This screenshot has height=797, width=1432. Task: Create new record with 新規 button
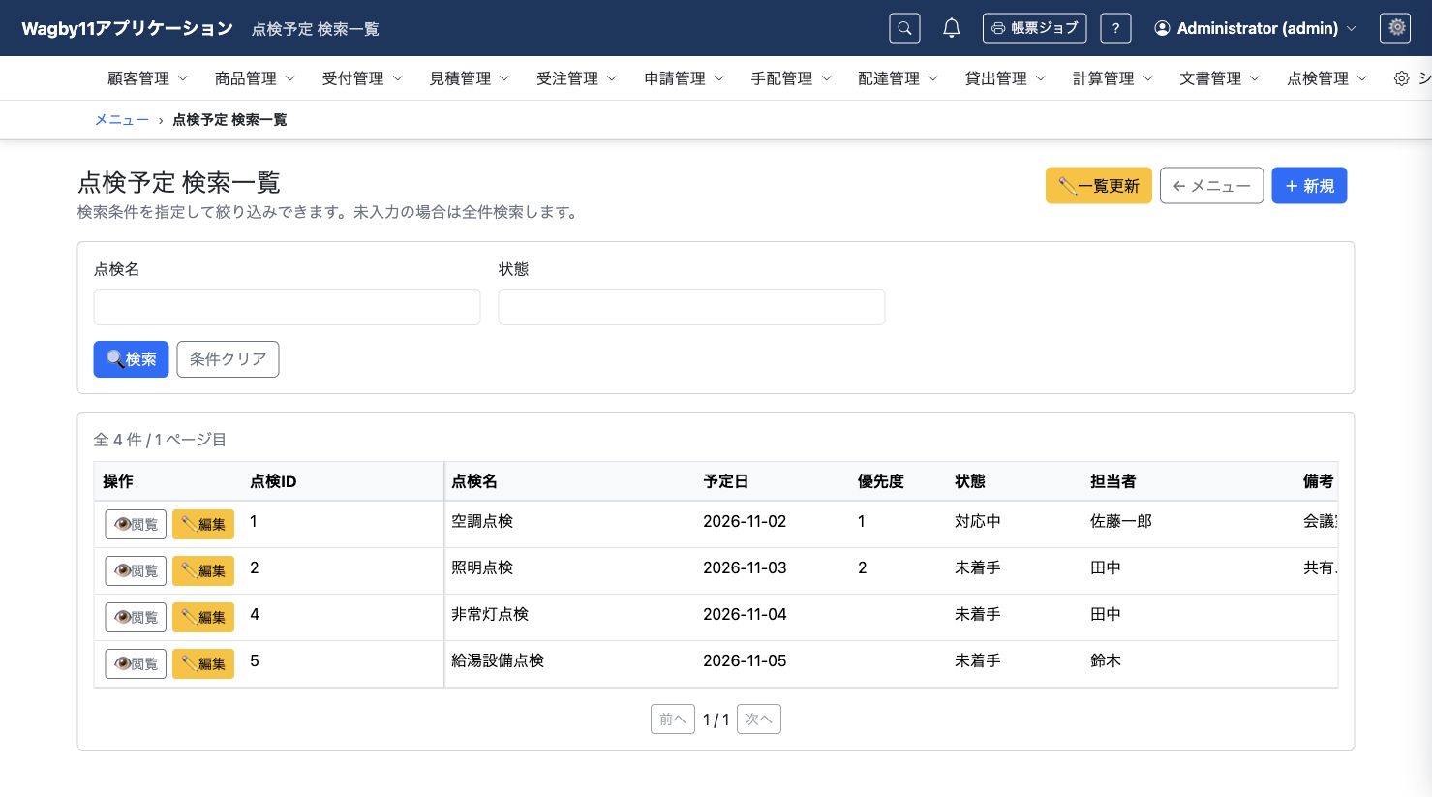tap(1309, 186)
